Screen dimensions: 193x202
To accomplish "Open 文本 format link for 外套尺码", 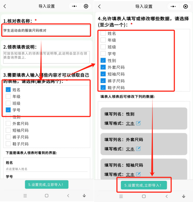I will pos(130,149).
